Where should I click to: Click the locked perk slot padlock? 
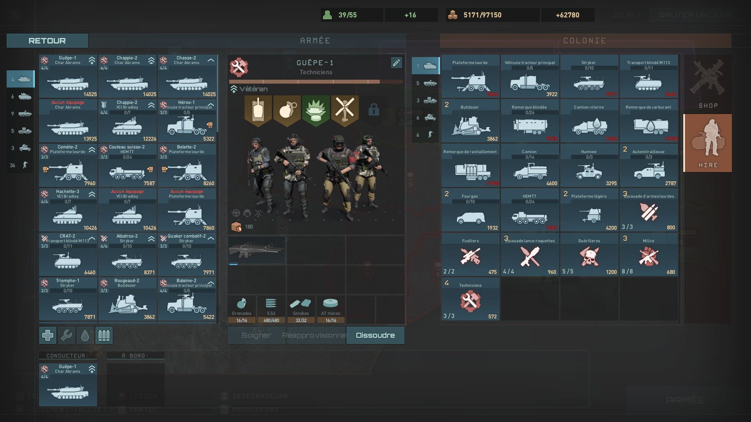pos(374,110)
